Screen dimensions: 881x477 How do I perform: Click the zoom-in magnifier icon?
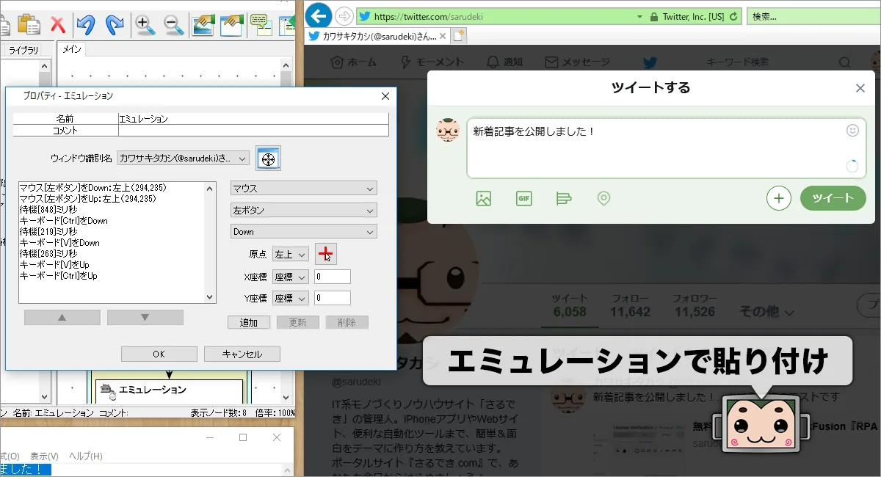(x=145, y=24)
